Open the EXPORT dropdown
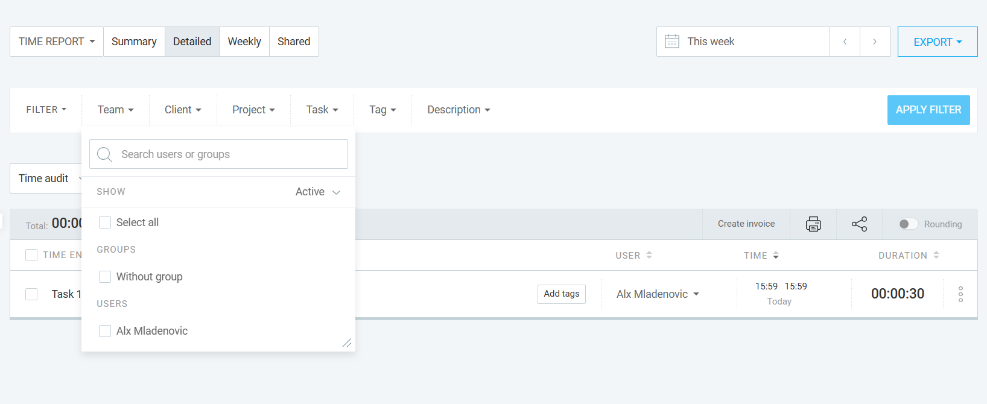This screenshot has width=987, height=404. pyautogui.click(x=938, y=42)
